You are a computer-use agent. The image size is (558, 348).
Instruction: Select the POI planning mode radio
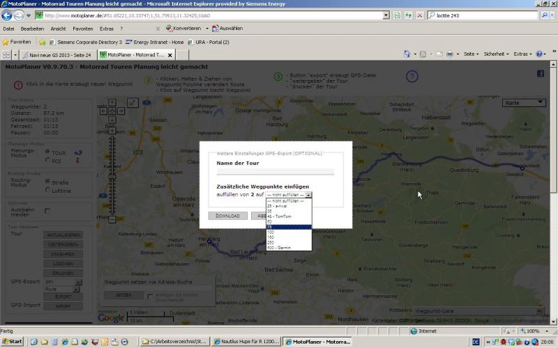point(47,161)
